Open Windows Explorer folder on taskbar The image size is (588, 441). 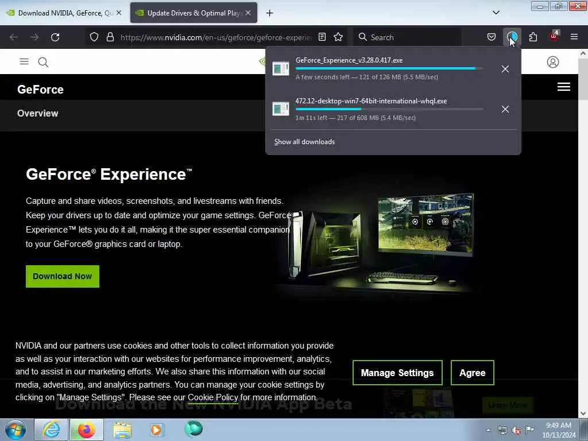click(122, 430)
